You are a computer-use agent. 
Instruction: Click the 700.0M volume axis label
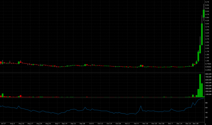pyautogui.click(x=208, y=77)
